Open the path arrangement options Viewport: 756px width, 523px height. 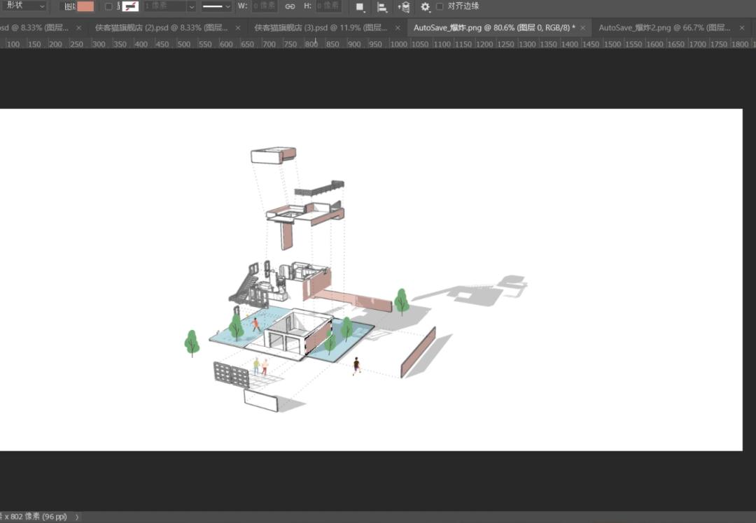click(x=404, y=7)
